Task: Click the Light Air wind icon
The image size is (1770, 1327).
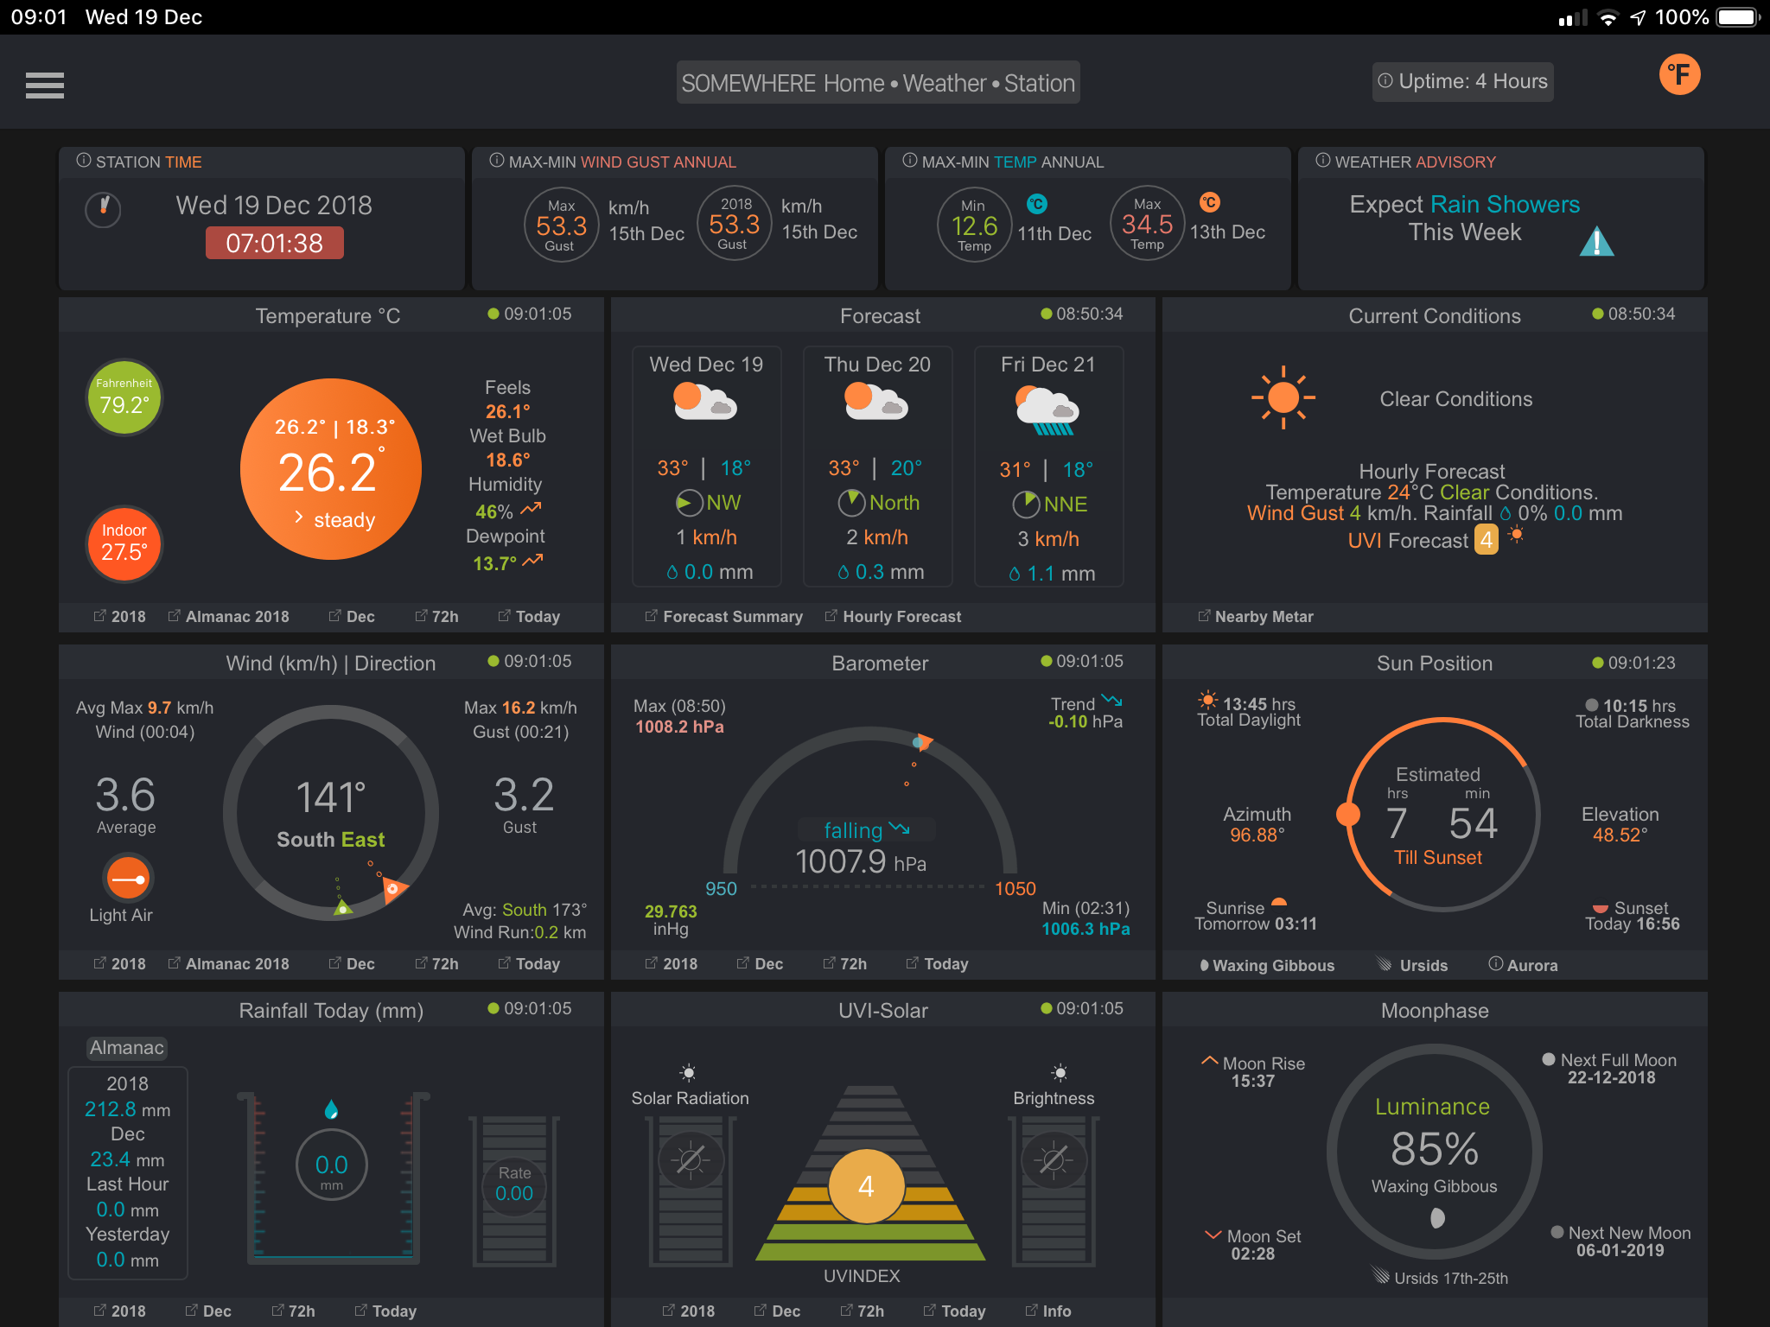Action: coord(128,879)
